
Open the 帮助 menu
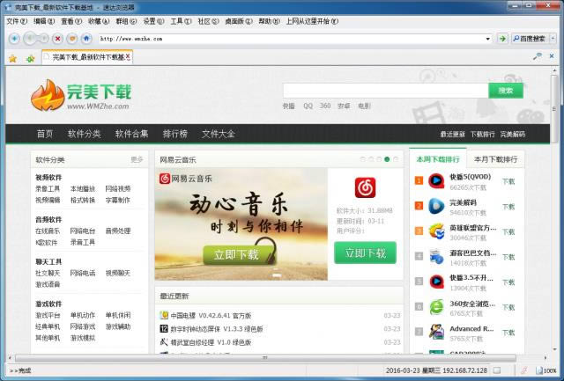269,21
